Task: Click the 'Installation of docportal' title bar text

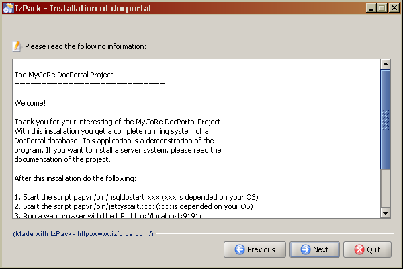Action: click(100, 8)
